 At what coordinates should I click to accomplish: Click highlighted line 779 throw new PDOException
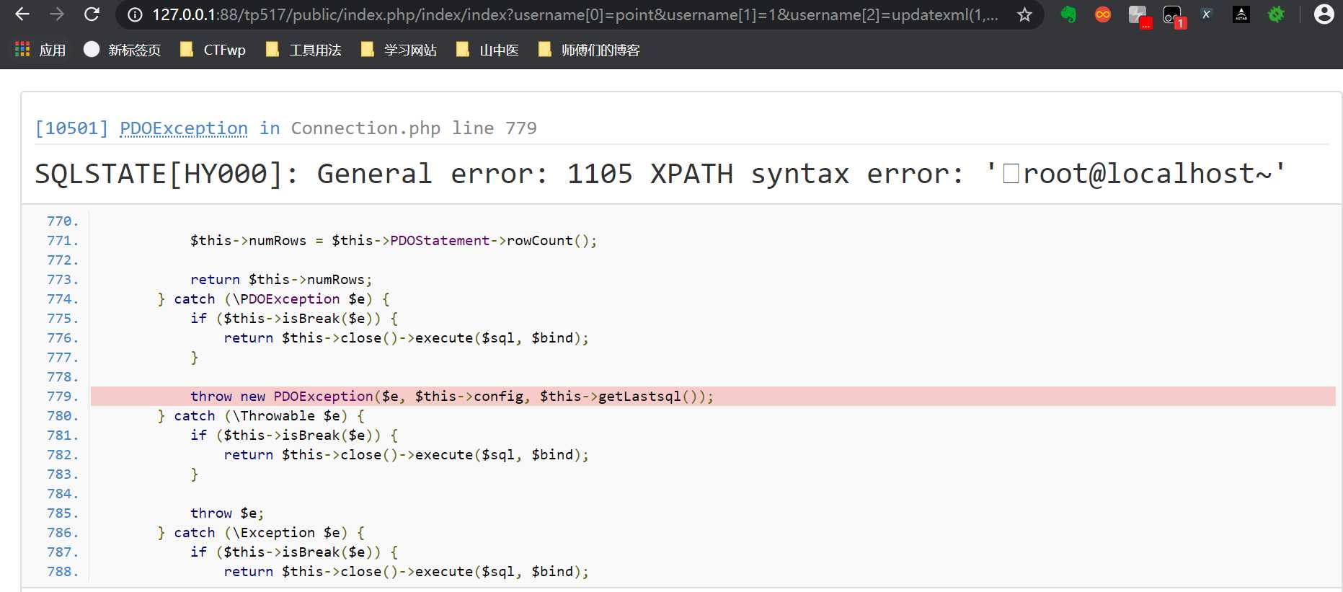[x=713, y=396]
